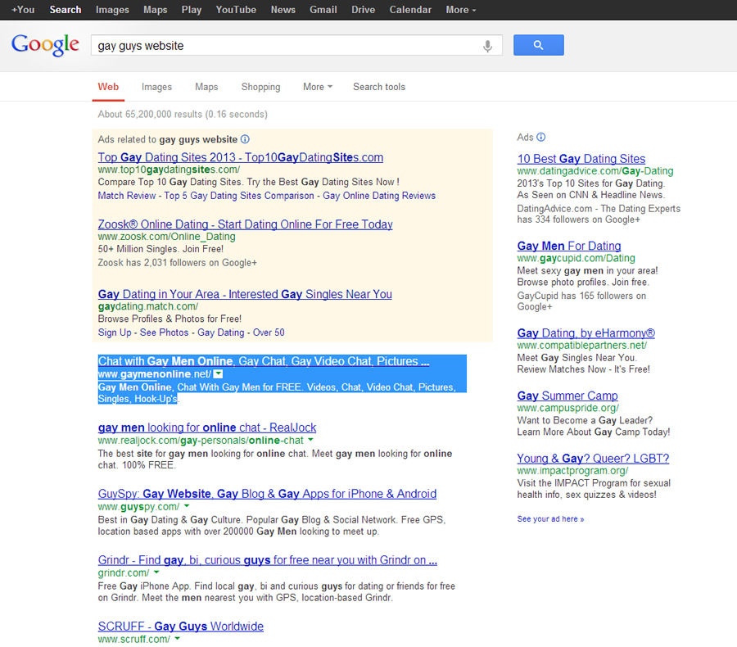Open the 'Gay Summer Camp' ad link
The height and width of the screenshot is (647, 737).
(x=567, y=396)
